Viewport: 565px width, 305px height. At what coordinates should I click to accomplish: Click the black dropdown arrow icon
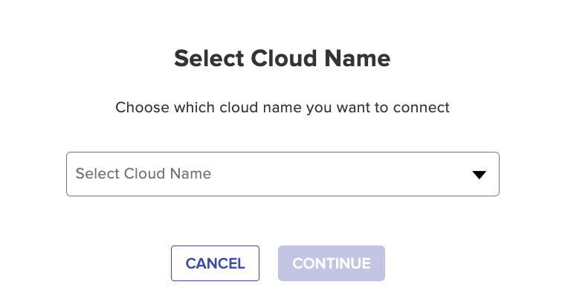(479, 175)
